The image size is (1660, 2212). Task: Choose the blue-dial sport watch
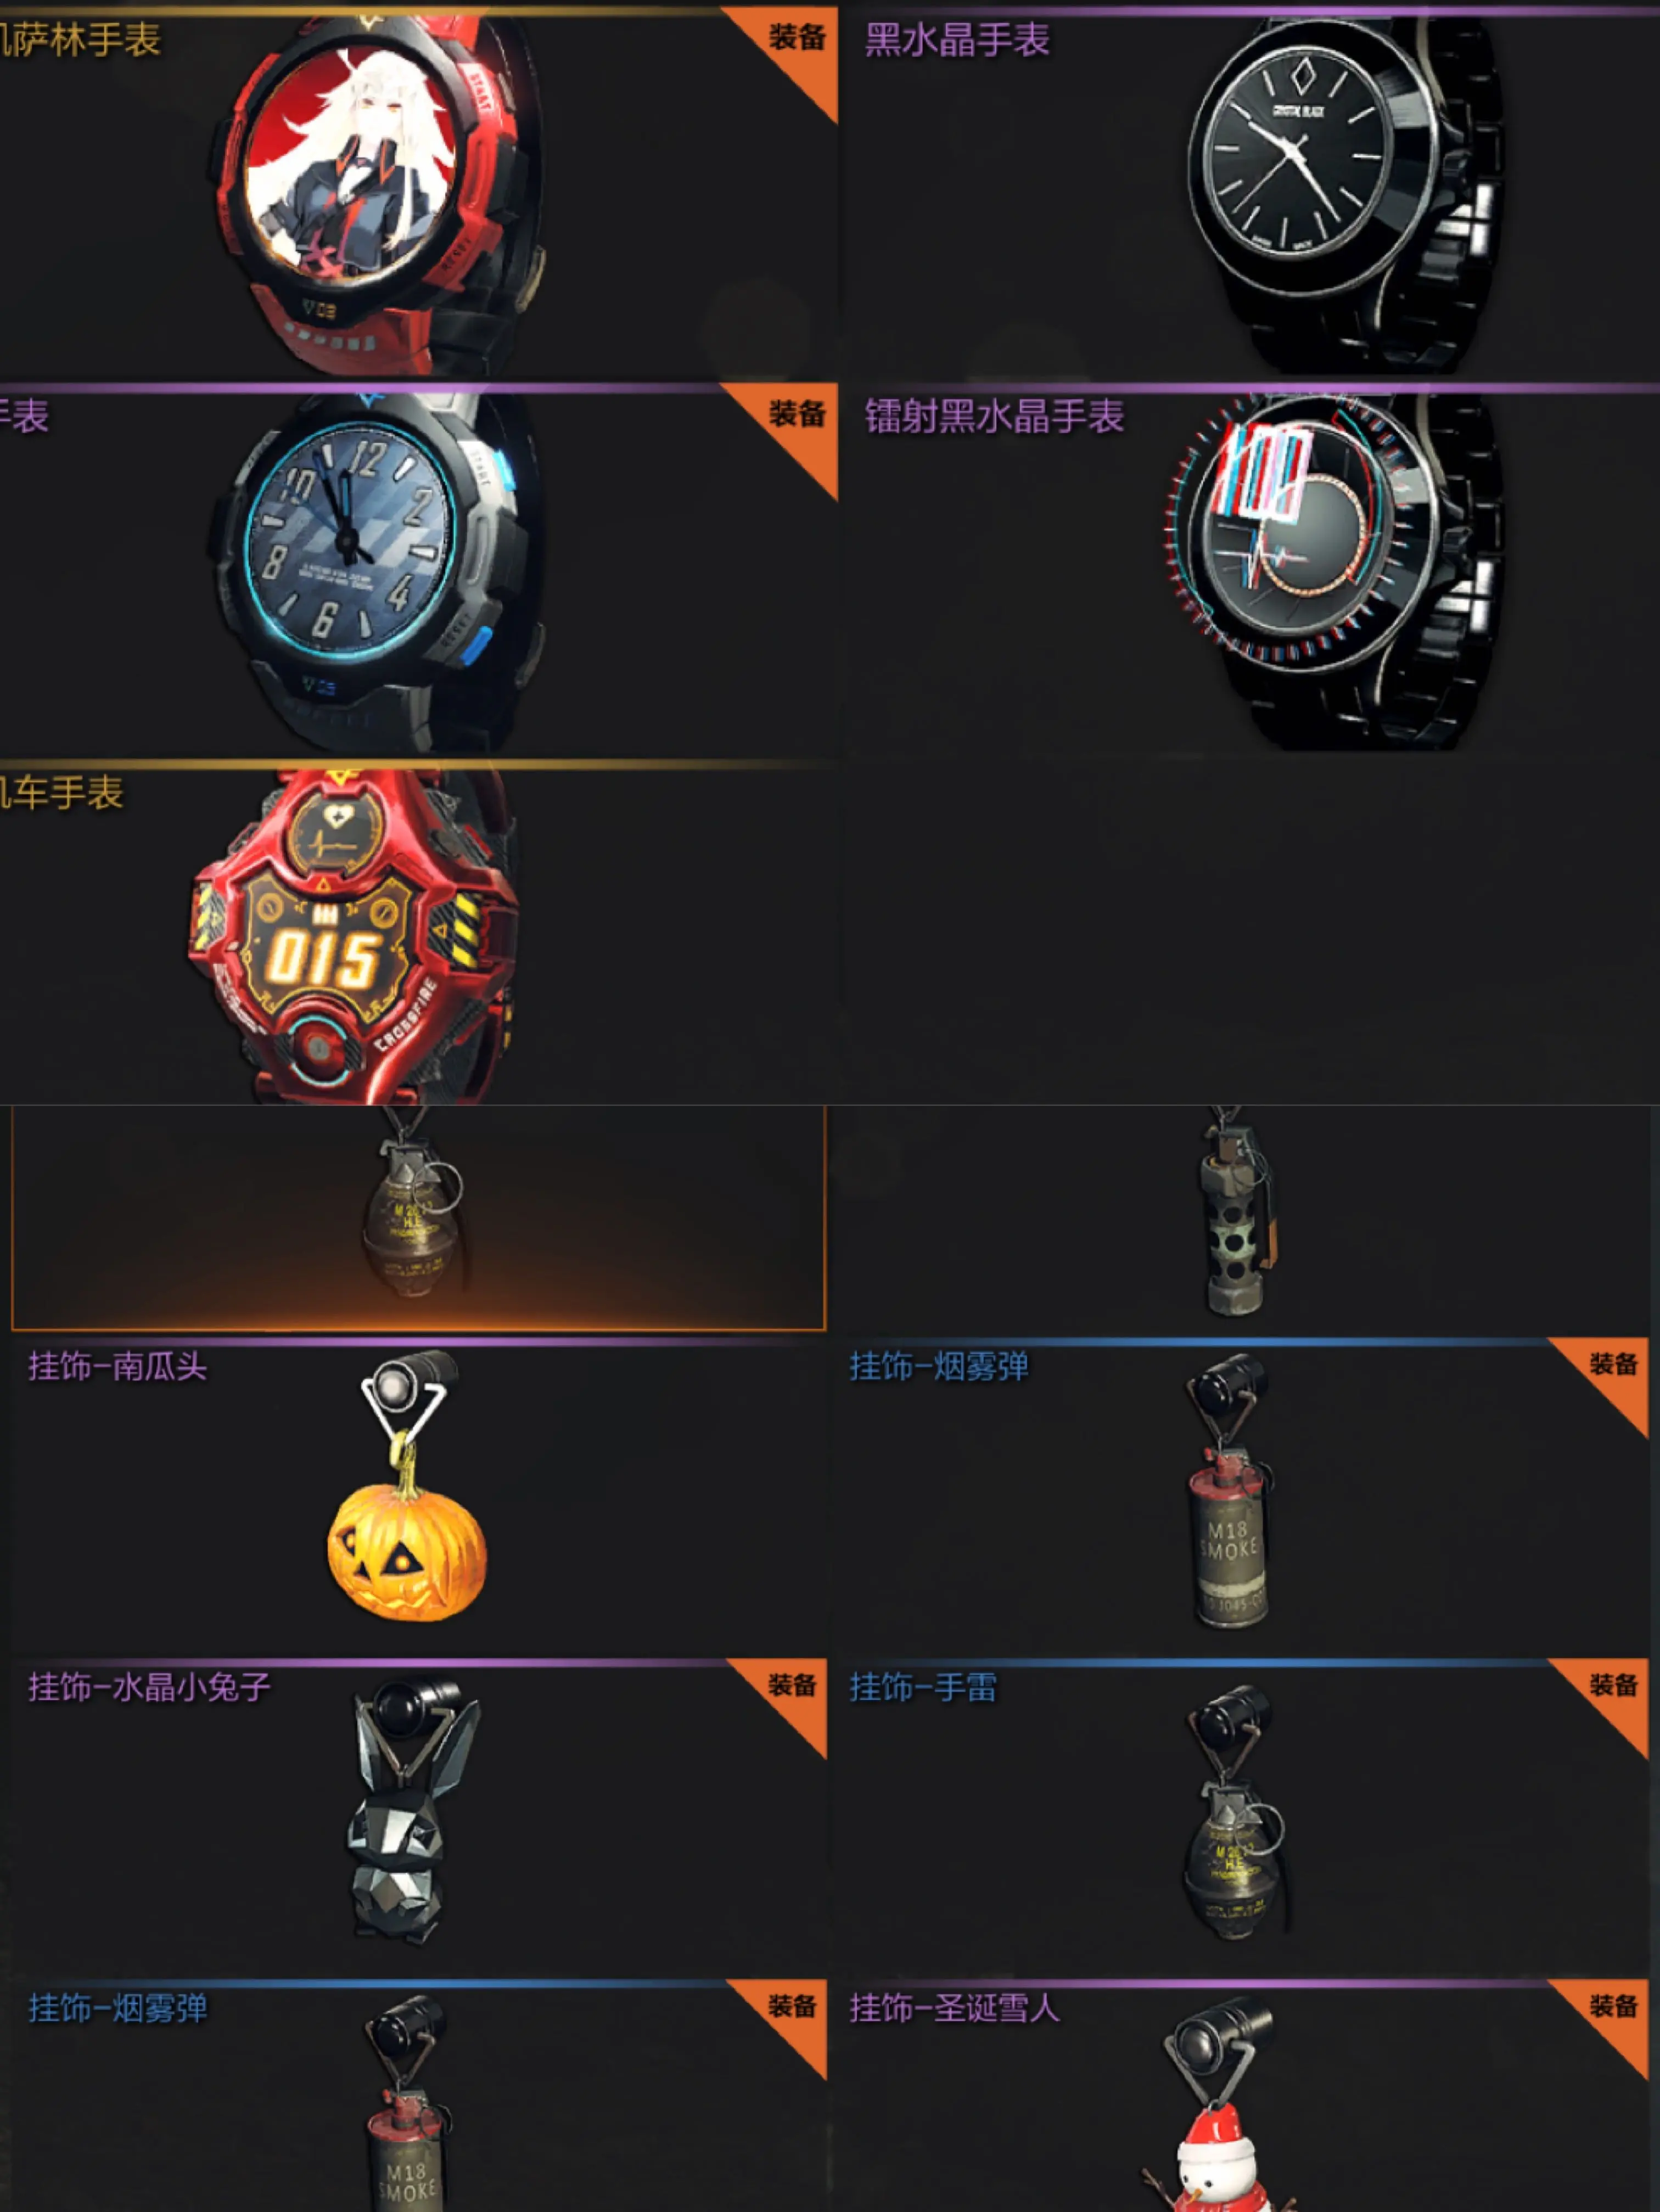point(418,570)
